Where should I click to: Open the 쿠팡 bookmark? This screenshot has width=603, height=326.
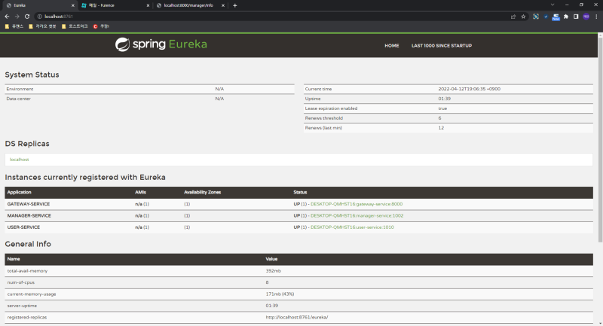(101, 26)
